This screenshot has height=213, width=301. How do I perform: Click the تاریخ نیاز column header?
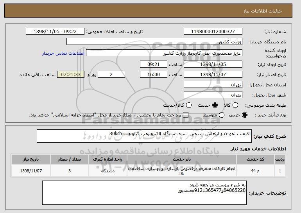[31, 159]
